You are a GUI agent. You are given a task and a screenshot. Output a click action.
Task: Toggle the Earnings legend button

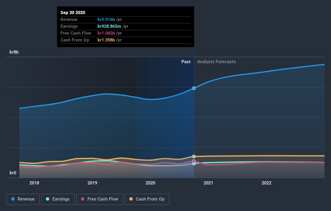click(58, 199)
